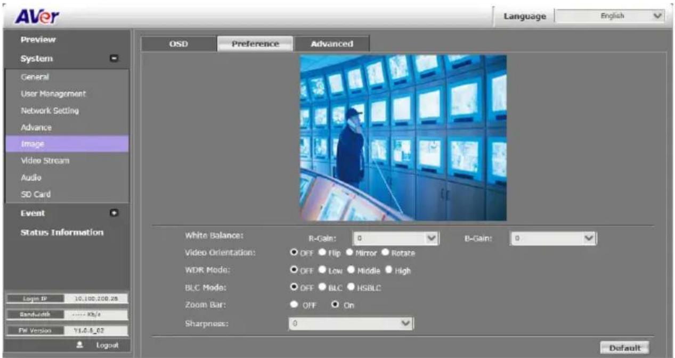This screenshot has width=675, height=358.
Task: Open User Management page
Action: tap(53, 94)
